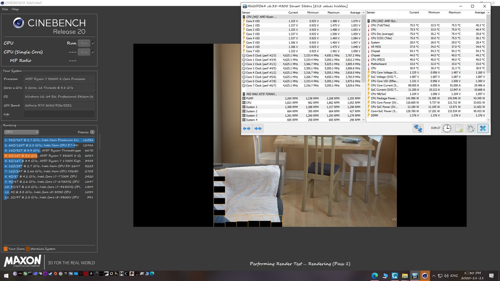Select the CPU Package Power row
This screenshot has width=500, height=281.
pyautogui.click(x=427, y=98)
